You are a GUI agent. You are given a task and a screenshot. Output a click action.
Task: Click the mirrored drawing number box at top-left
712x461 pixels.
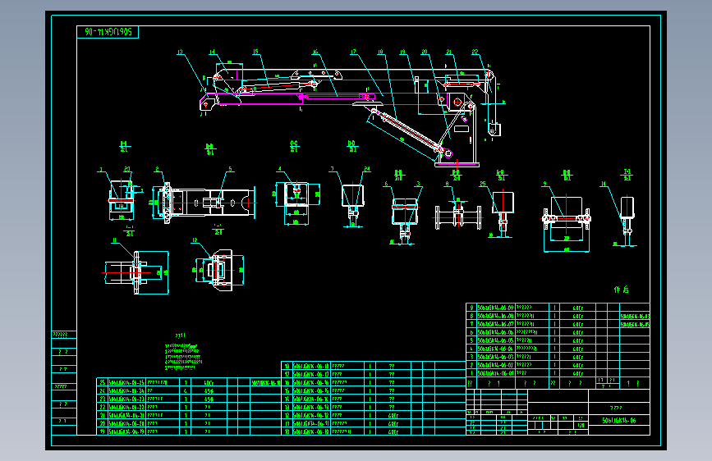(108, 32)
